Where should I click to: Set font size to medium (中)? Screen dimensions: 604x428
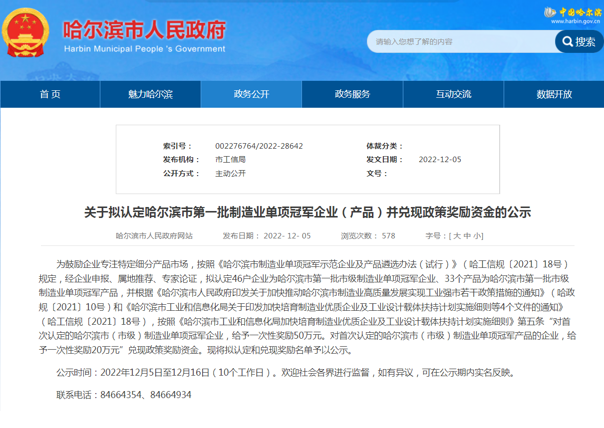click(467, 236)
